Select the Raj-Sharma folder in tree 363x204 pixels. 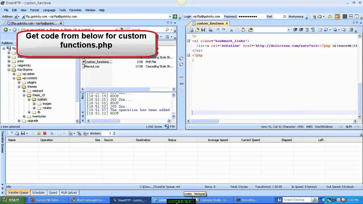pyautogui.click(x=25, y=70)
